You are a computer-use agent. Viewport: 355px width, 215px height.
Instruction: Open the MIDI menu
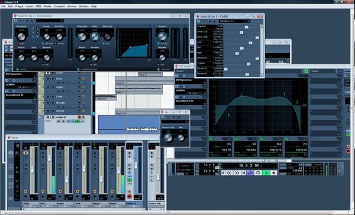[x=38, y=6]
